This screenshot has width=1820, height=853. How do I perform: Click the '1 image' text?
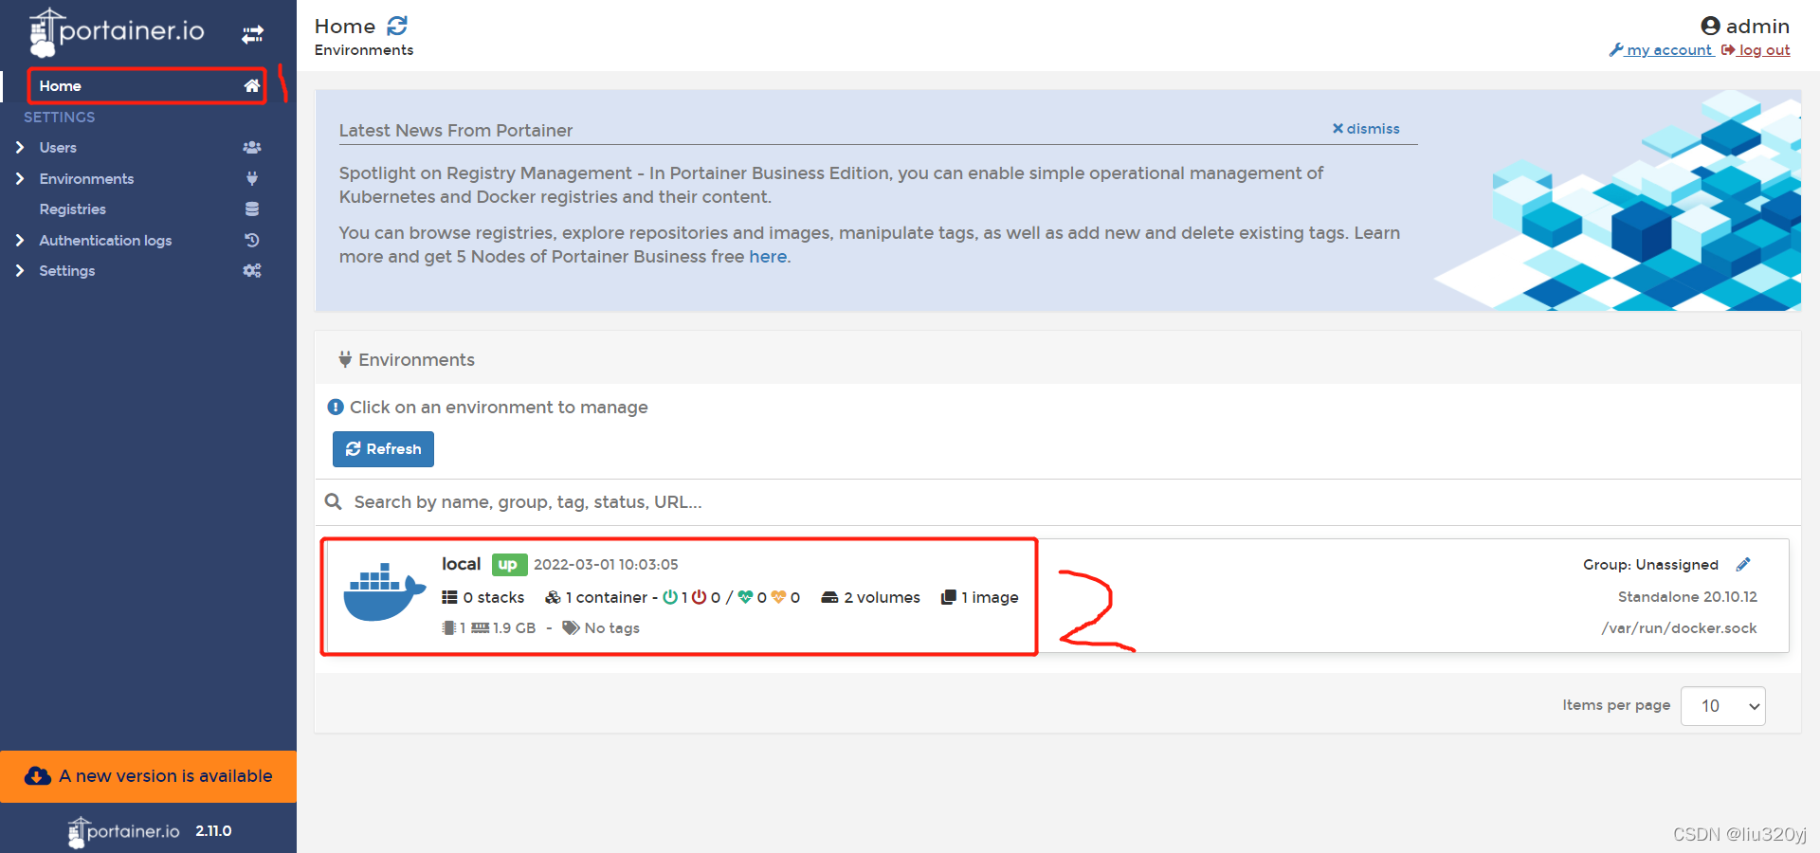tap(991, 597)
